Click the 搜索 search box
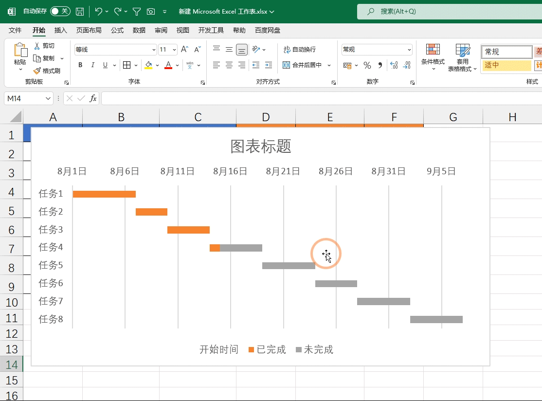 click(x=450, y=11)
